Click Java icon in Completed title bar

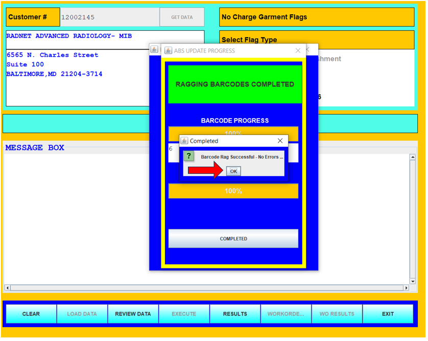tap(185, 141)
